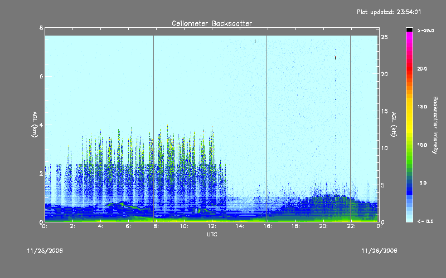The width and height of the screenshot is (446, 278).
Task: Click the colorbar label 15.0
Action: click(422, 107)
